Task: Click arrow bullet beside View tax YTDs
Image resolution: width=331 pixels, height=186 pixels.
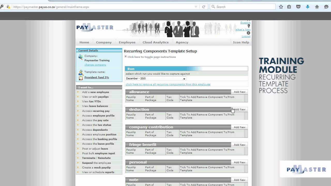Action: click(78, 101)
